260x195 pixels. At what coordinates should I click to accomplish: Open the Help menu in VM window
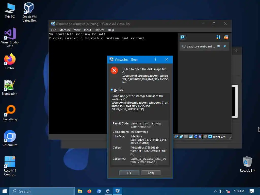(x=111, y=30)
